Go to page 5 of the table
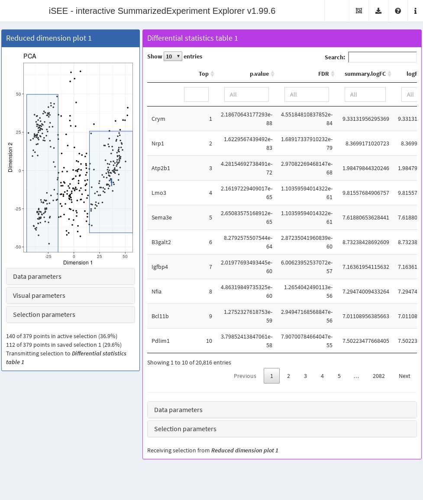The height and width of the screenshot is (500, 423). pos(339,376)
